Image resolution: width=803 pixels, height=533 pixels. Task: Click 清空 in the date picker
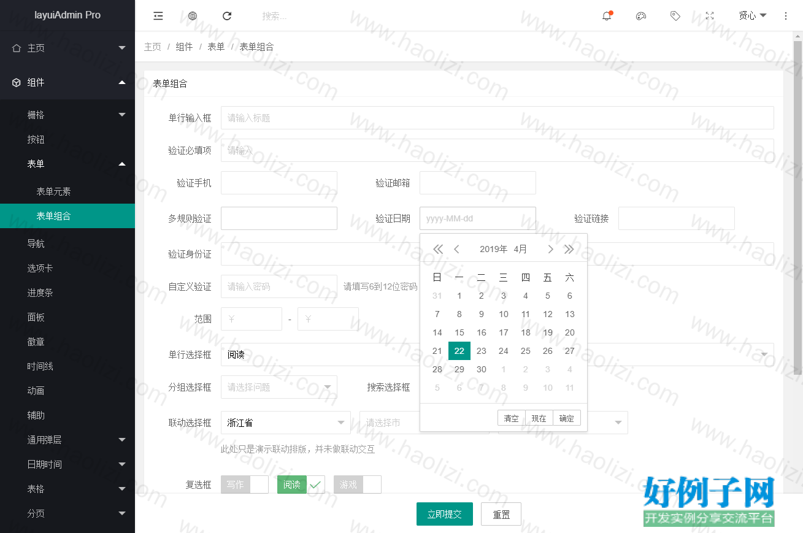point(511,418)
